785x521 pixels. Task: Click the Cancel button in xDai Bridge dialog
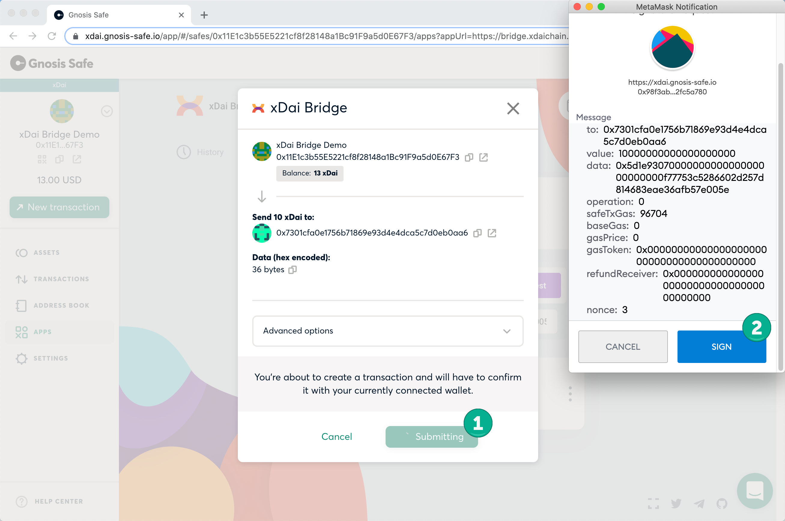click(x=336, y=436)
